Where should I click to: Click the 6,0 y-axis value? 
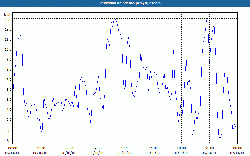click(x=9, y=90)
